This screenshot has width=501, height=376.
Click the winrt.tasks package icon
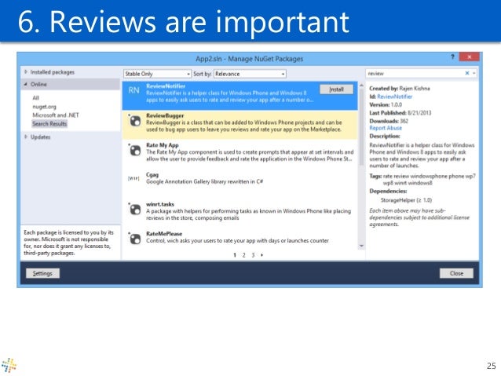coord(134,210)
